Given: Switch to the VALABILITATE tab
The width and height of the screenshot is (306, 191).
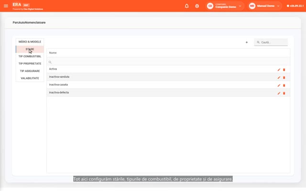Looking at the screenshot, I should (x=30, y=78).
